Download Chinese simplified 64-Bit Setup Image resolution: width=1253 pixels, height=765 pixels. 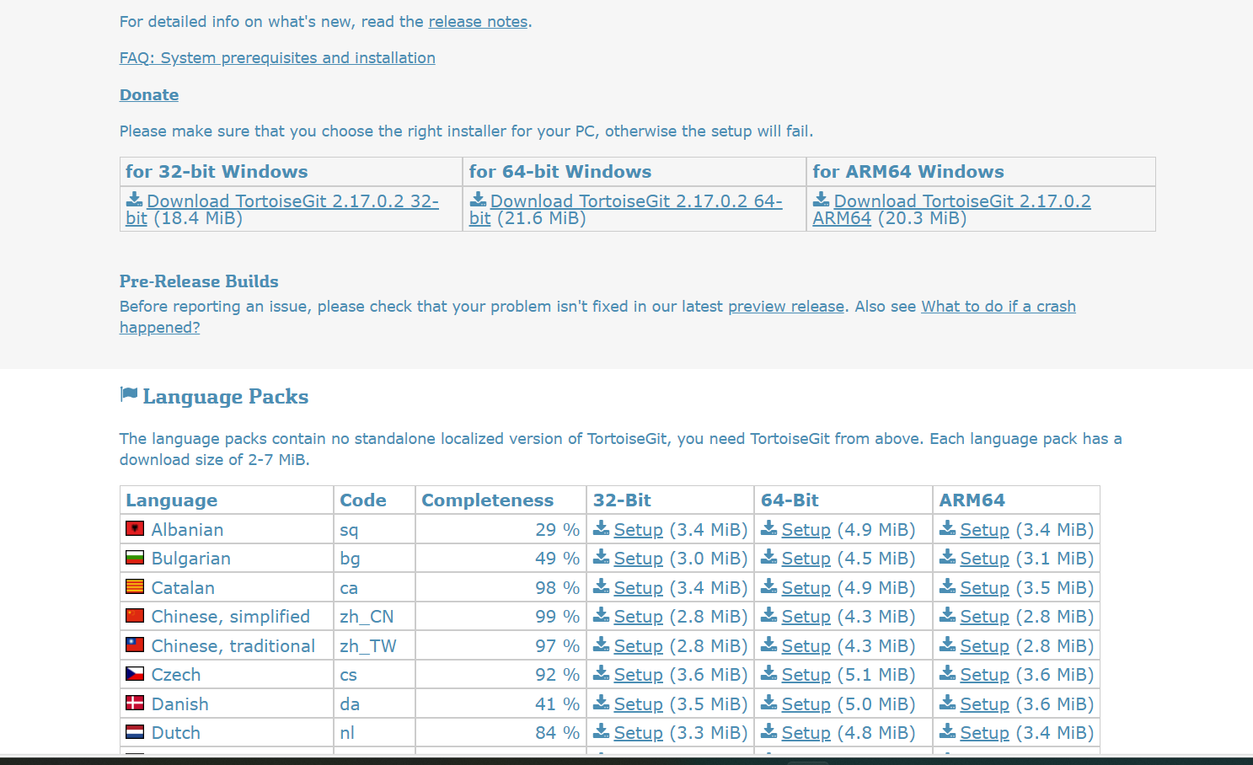[806, 617]
